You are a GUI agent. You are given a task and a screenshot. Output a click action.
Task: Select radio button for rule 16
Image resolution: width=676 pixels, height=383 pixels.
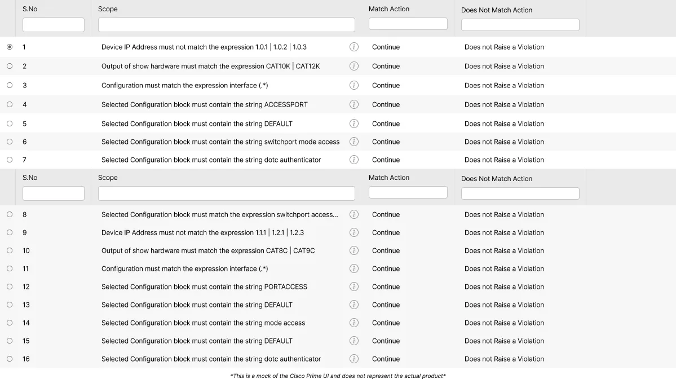pos(10,359)
